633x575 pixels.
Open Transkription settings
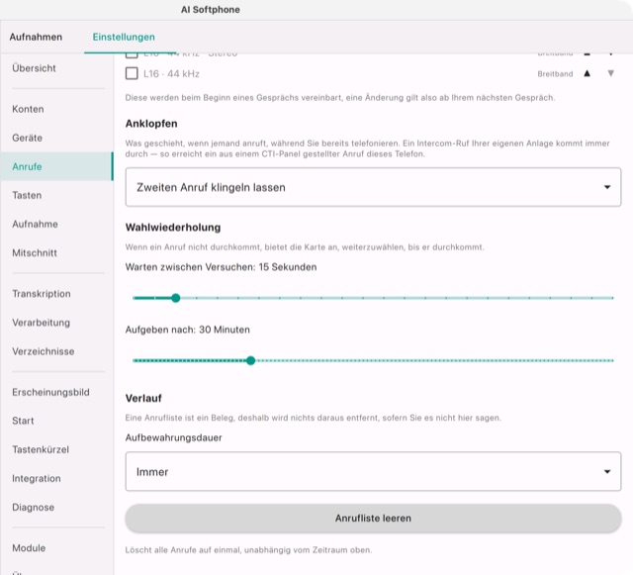click(56, 294)
